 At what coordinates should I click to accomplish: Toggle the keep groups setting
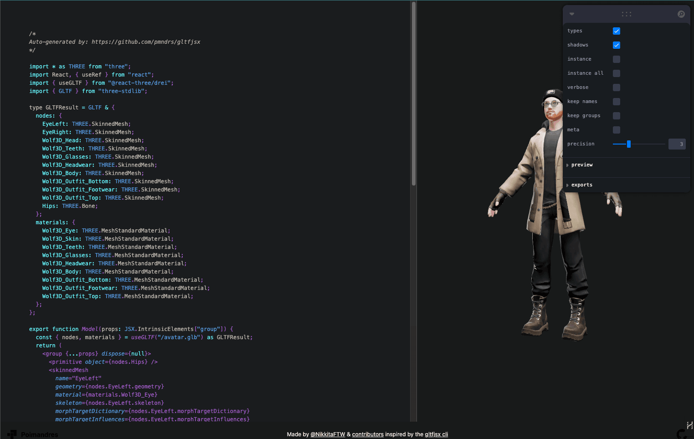point(616,115)
